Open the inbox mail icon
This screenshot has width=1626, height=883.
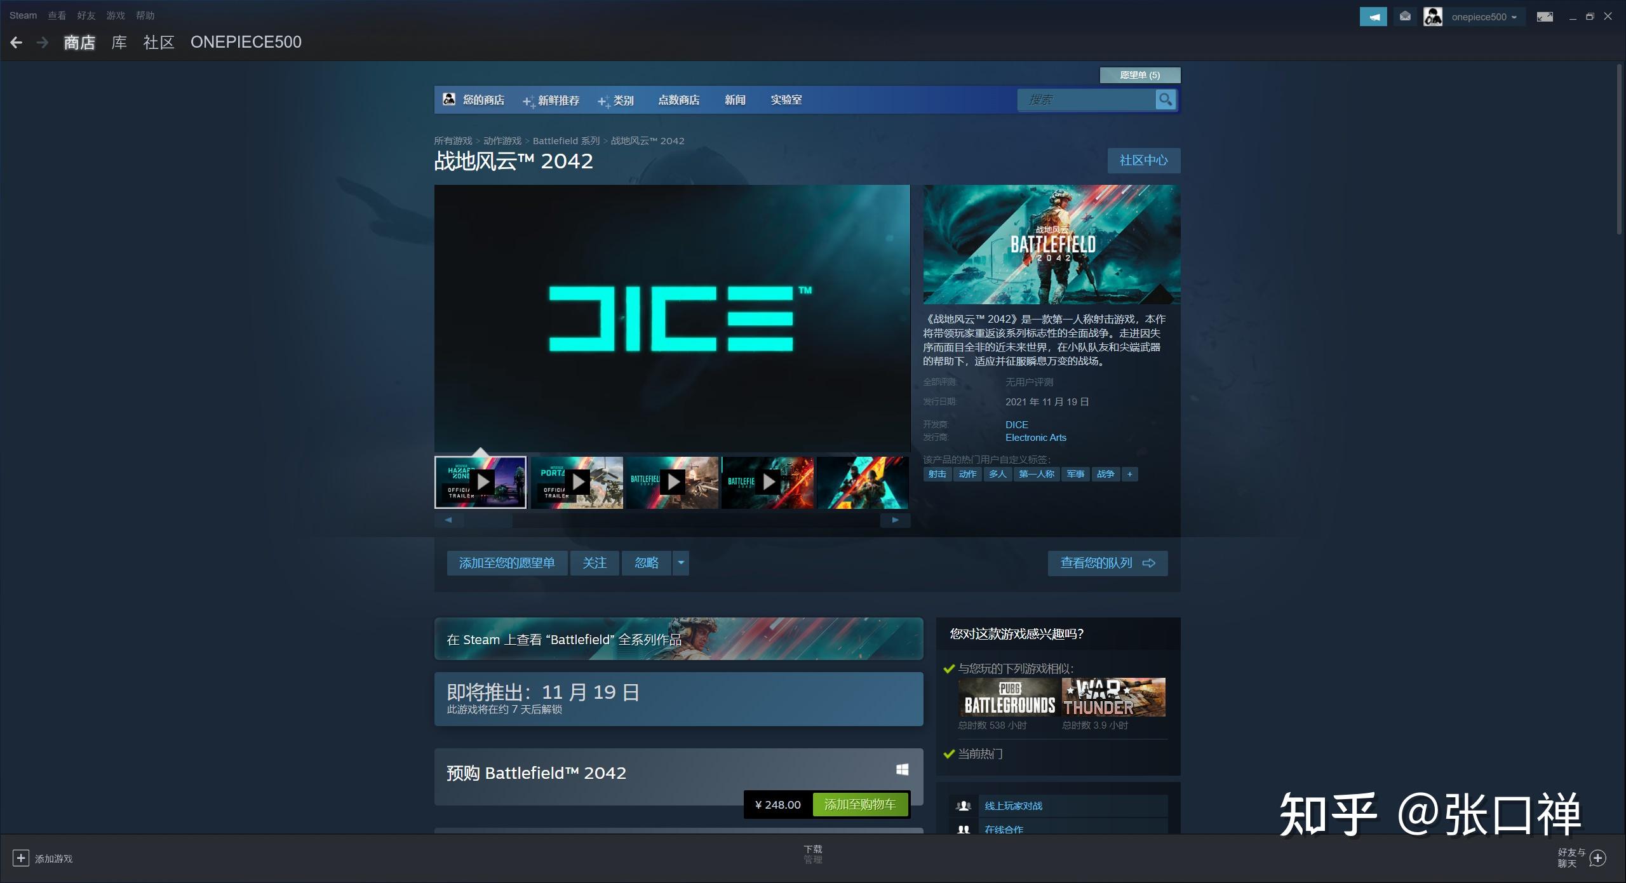pyautogui.click(x=1404, y=17)
